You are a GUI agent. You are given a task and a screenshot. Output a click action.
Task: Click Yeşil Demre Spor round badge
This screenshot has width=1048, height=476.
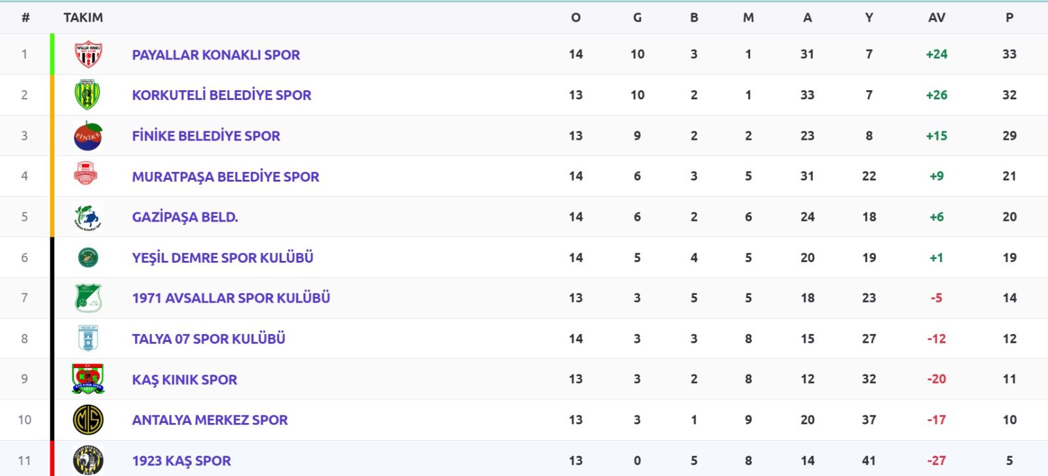click(88, 258)
